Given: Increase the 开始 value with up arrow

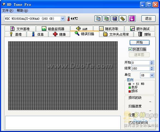Looking at the screenshot, I should pyautogui.click(x=152, y=62).
